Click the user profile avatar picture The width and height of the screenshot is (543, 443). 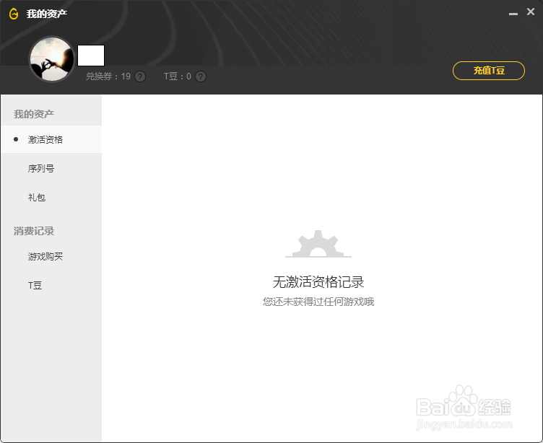tap(52, 59)
